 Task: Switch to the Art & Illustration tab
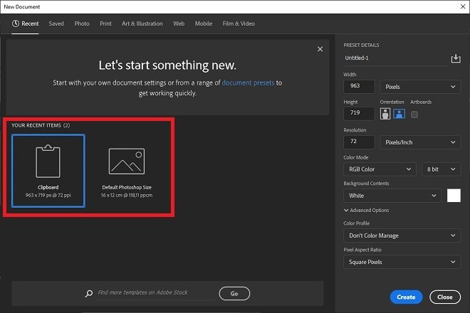coord(142,23)
